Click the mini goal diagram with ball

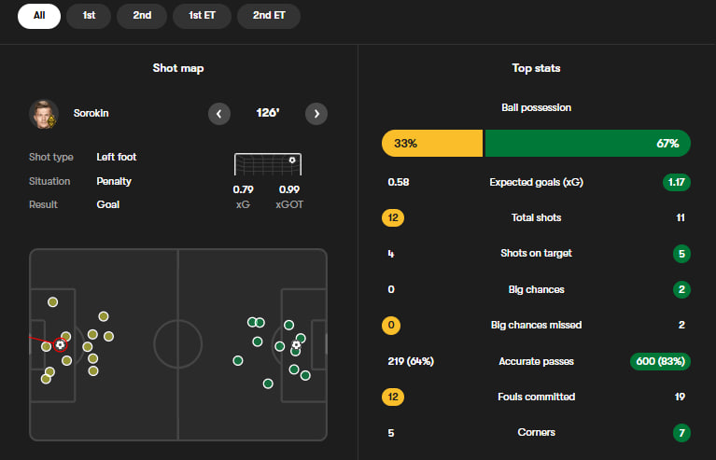pyautogui.click(x=268, y=165)
